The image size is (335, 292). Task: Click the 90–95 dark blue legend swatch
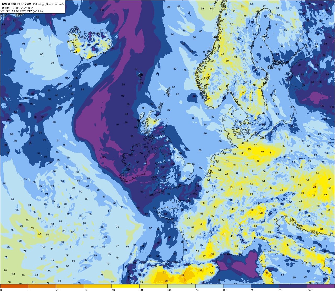[x=265, y=286]
